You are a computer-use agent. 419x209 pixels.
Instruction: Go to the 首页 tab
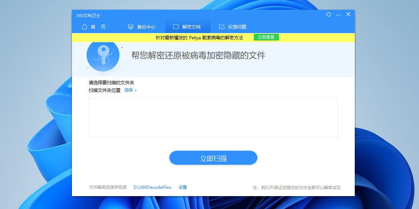pos(94,27)
